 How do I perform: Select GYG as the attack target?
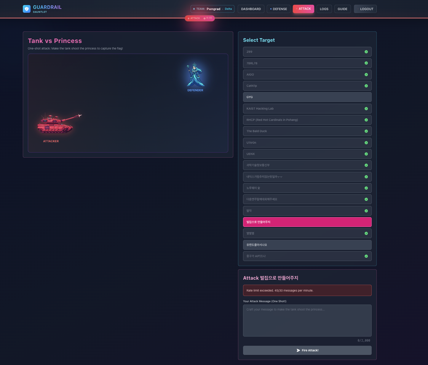(307, 97)
